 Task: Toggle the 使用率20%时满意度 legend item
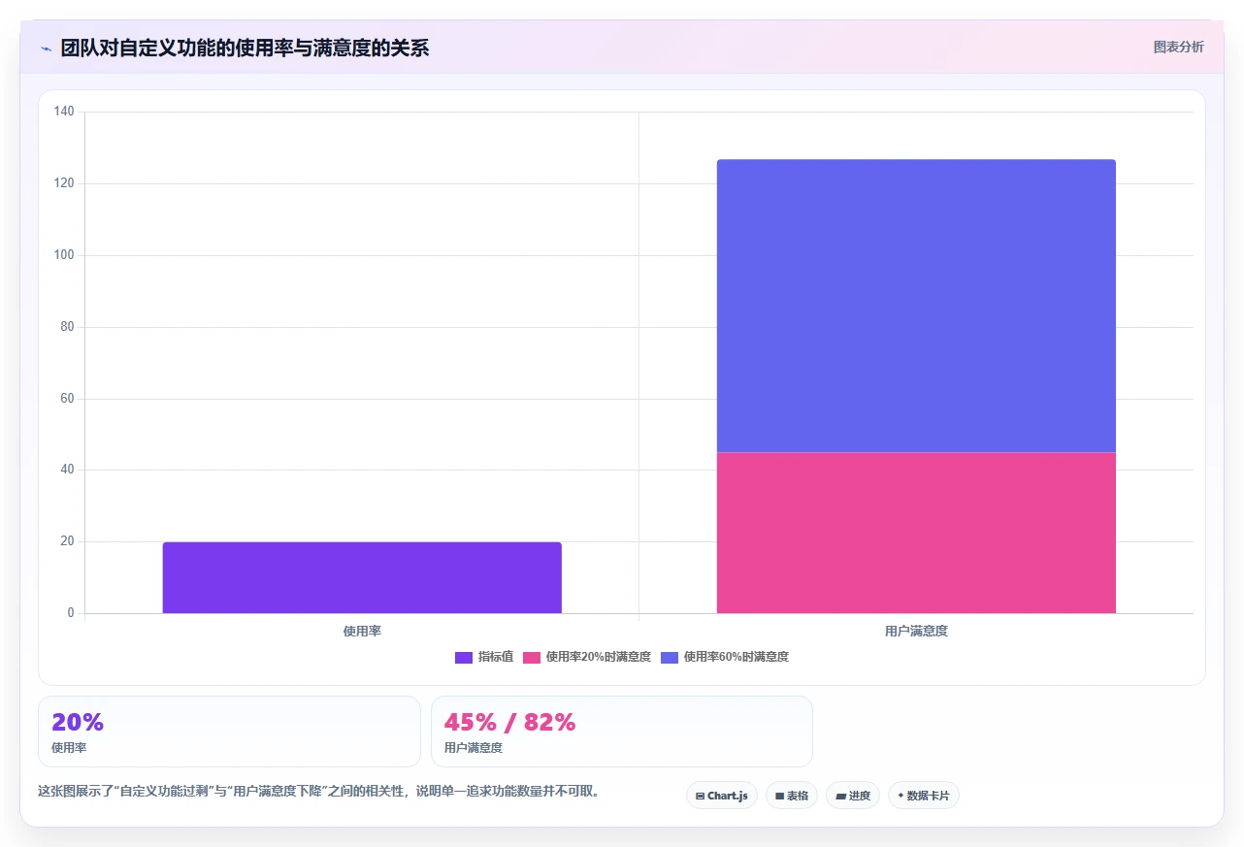pos(587,657)
